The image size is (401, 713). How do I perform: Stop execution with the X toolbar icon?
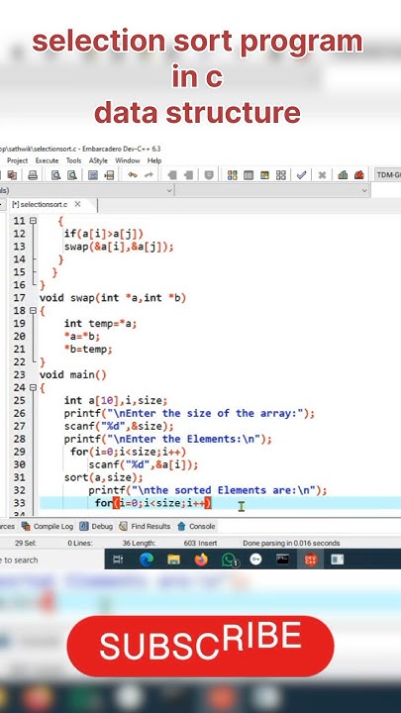click(x=322, y=175)
